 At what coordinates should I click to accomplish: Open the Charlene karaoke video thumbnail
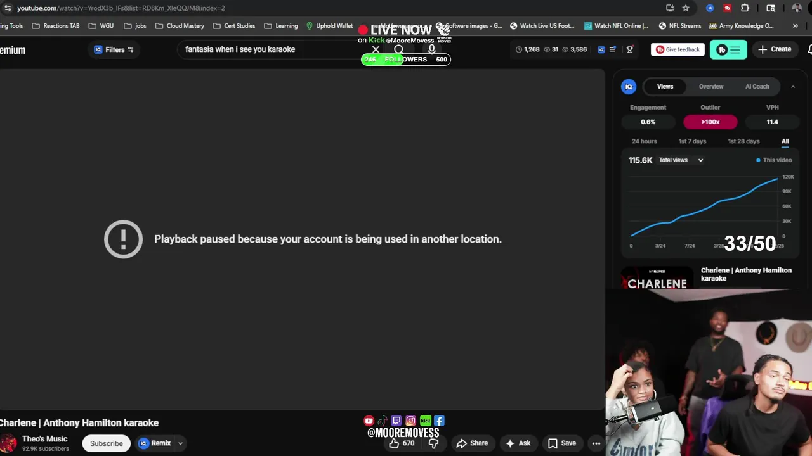(657, 277)
